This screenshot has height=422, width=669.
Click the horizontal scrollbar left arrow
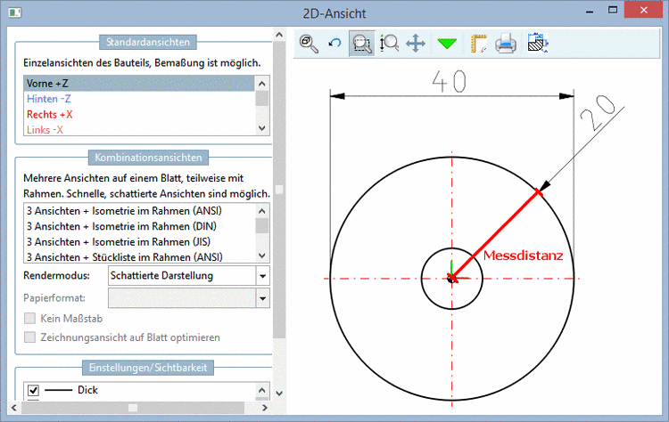click(x=14, y=408)
